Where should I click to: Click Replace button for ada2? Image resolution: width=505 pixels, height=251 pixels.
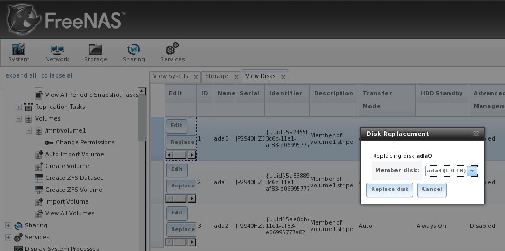[x=181, y=230]
